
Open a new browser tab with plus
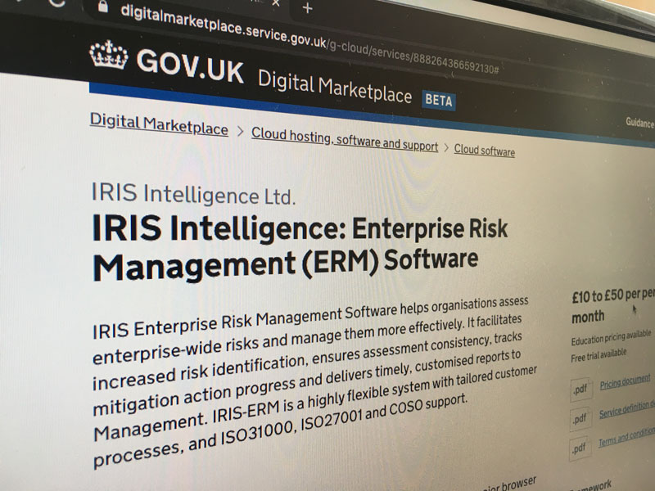tap(308, 8)
